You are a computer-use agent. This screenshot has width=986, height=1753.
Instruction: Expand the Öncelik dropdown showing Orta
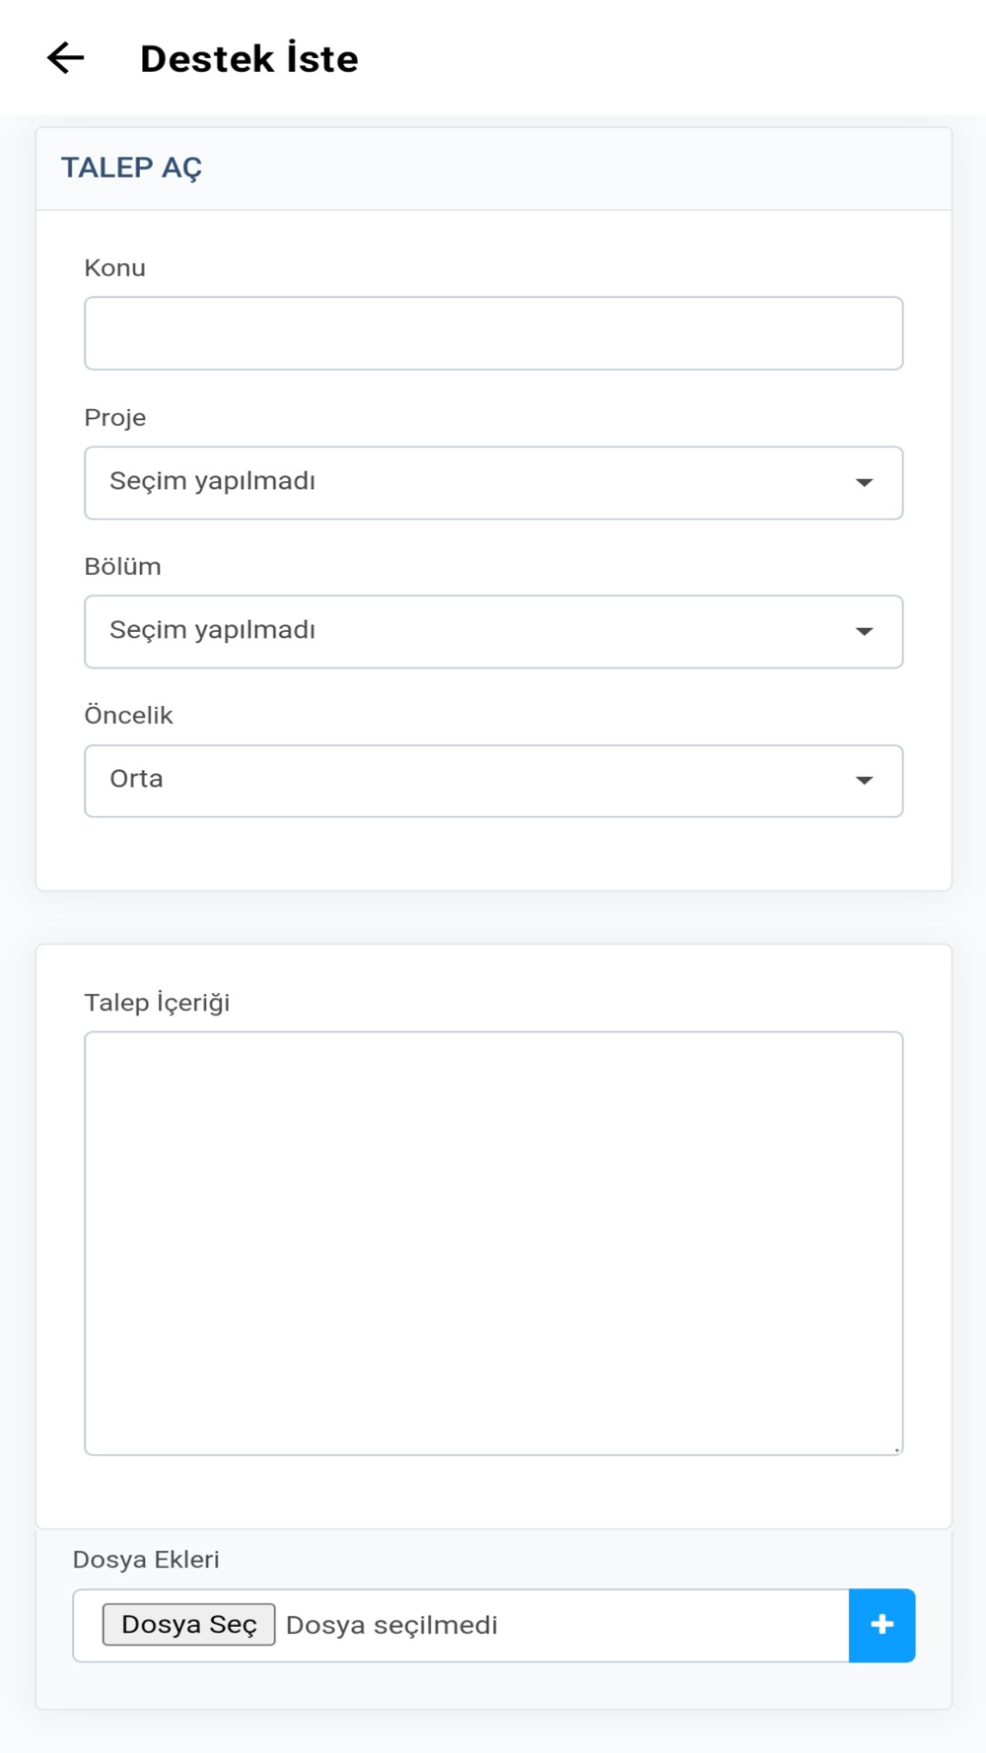473,781
